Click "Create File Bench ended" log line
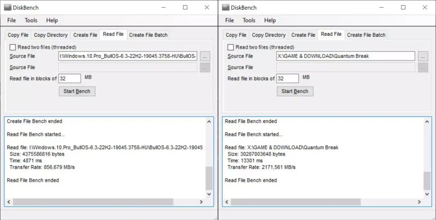Image resolution: width=436 pixels, height=220 pixels. [34, 121]
